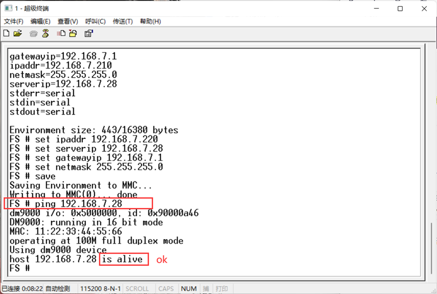Click the Call telephone toolbar icon
Image resolution: width=437 pixels, height=294 pixels.
(33, 34)
